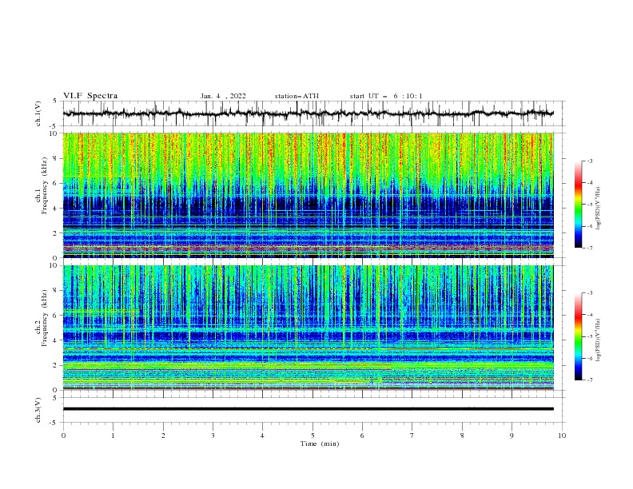
Task: Click the ch.2 frequency axis "6" tick label
Action: [x=57, y=316]
